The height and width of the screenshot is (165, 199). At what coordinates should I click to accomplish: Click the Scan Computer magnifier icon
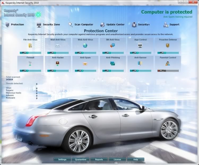click(x=70, y=25)
